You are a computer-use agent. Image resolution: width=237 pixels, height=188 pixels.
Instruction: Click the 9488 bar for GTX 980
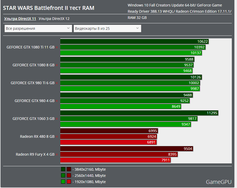pyautogui.click(x=127, y=95)
